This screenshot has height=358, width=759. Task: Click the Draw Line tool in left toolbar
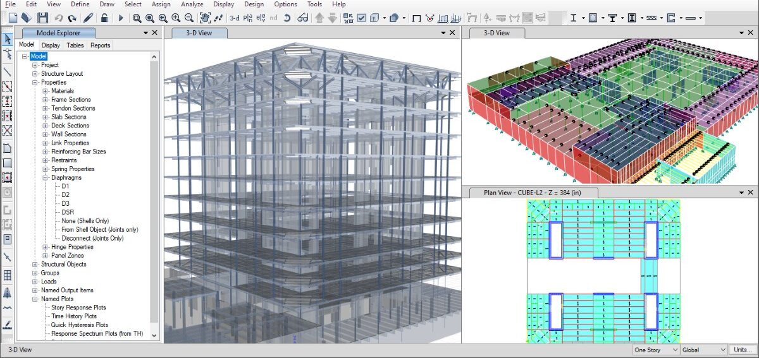(8, 71)
